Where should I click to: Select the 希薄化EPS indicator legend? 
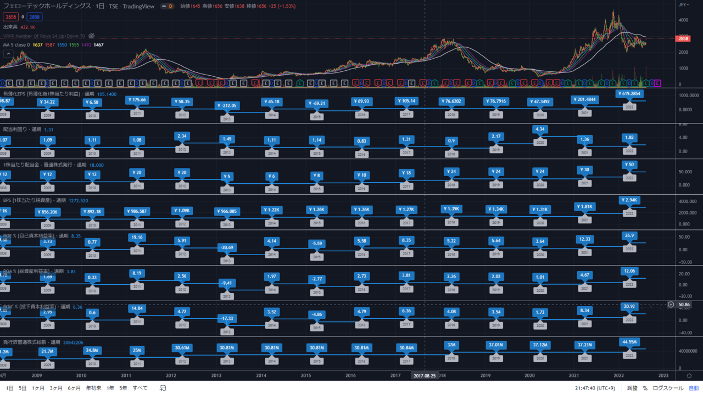coord(49,94)
